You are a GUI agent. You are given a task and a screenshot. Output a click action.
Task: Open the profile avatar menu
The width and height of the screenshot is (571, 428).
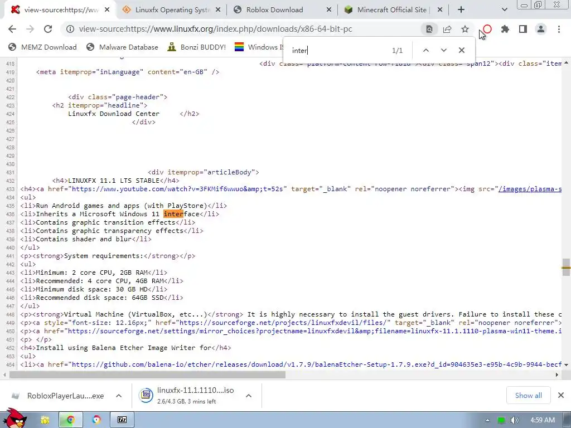tap(541, 29)
